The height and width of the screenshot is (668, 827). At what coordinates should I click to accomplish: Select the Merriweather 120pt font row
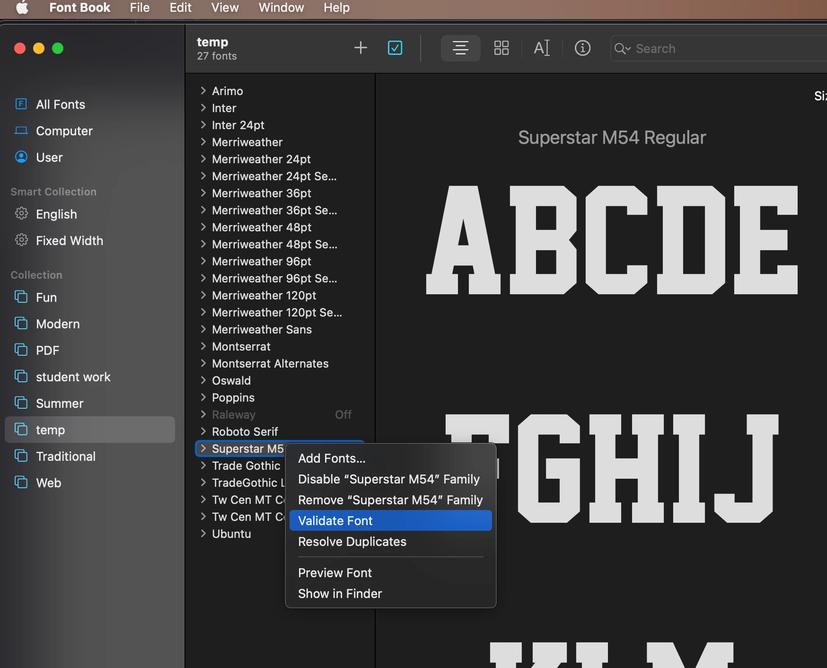pyautogui.click(x=280, y=295)
